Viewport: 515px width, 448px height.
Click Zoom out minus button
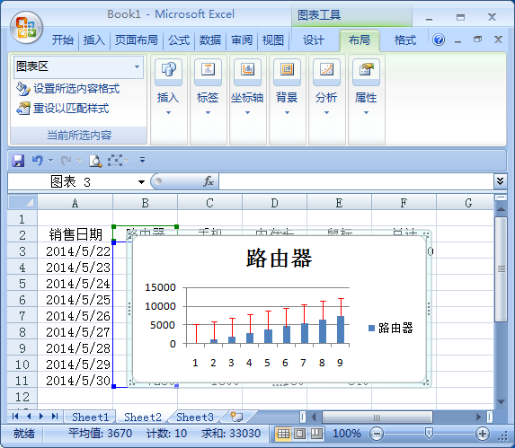377,434
